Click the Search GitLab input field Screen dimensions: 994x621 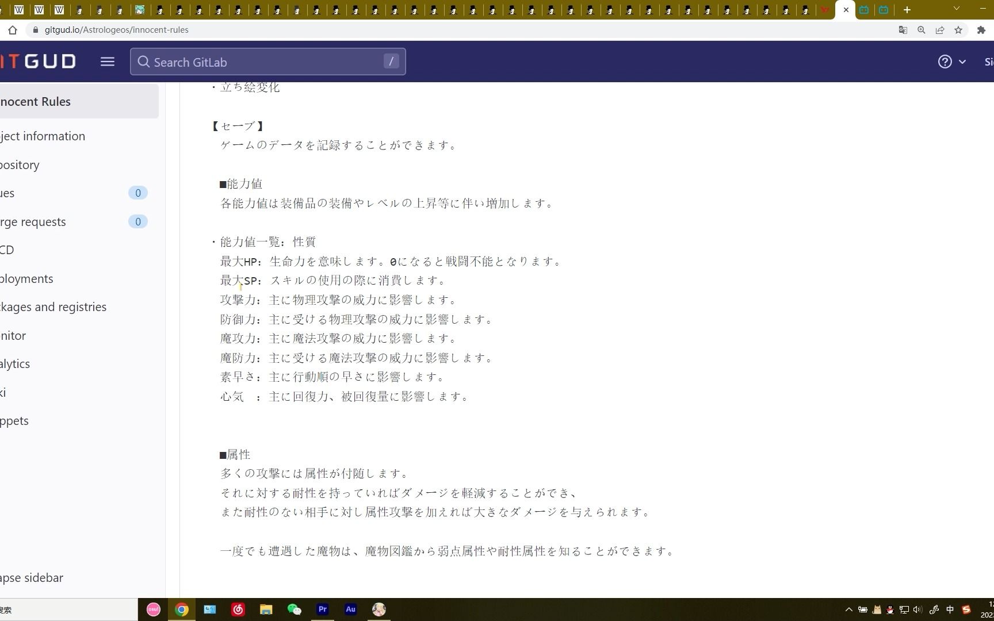(x=267, y=62)
